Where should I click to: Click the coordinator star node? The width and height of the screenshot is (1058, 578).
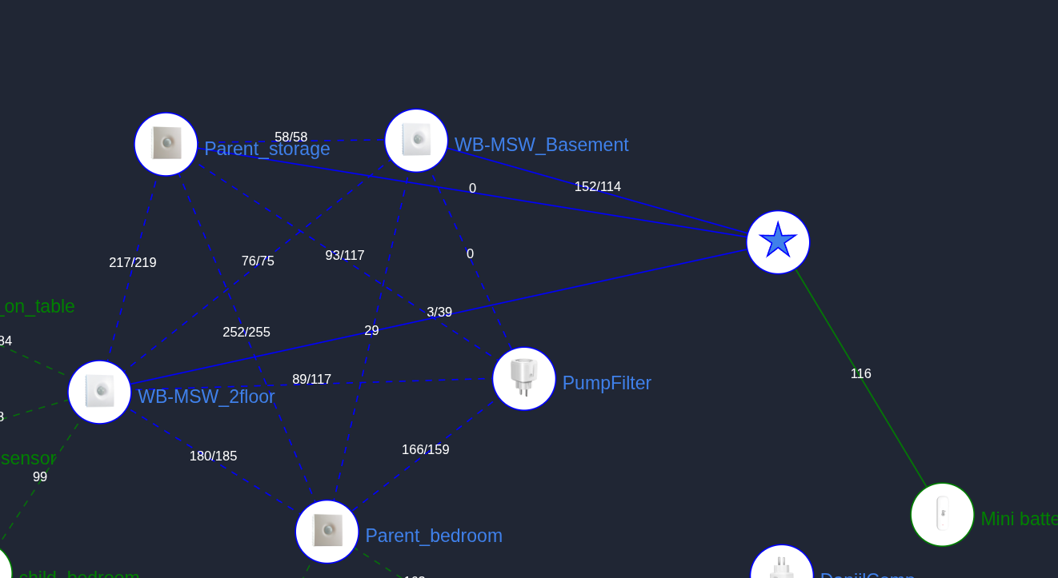(778, 241)
